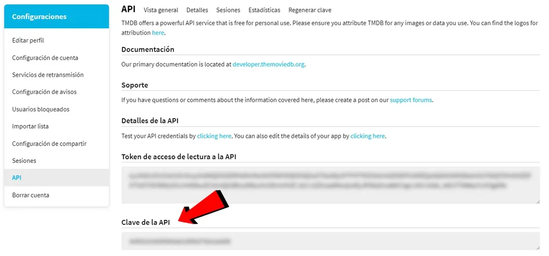Select Configuración de cuenta in settings menu
The image size is (549, 256).
coord(45,58)
